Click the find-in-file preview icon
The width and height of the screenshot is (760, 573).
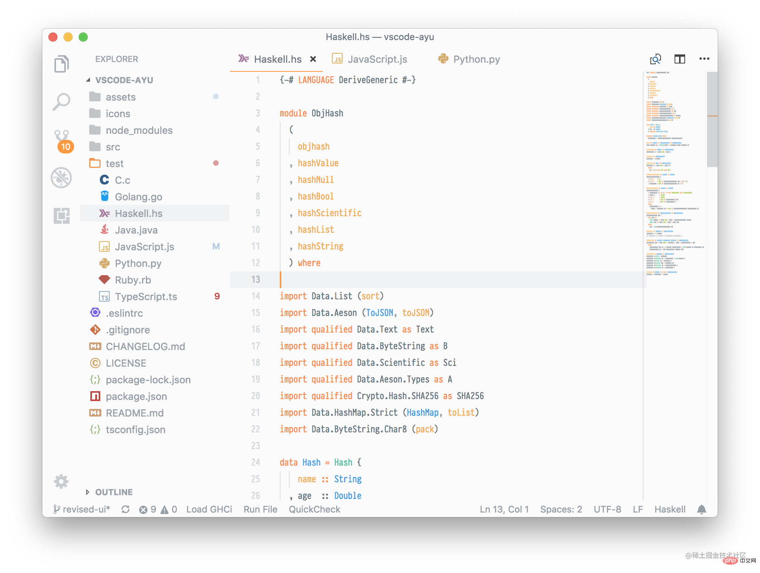coord(655,59)
